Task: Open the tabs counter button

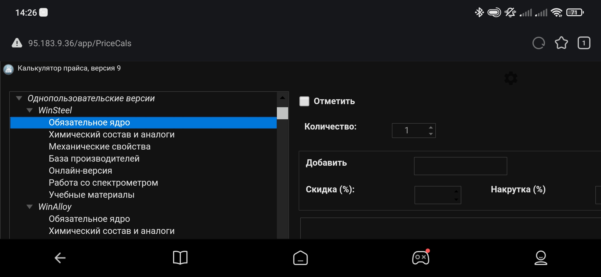Action: tap(584, 43)
